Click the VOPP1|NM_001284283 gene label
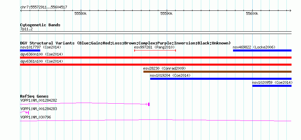Image resolution: width=301 pixels, height=140 pixels. click(39, 109)
